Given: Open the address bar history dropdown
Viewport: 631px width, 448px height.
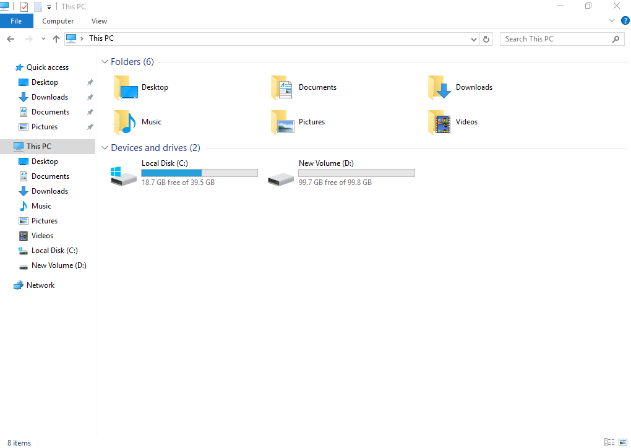Looking at the screenshot, I should tap(474, 39).
